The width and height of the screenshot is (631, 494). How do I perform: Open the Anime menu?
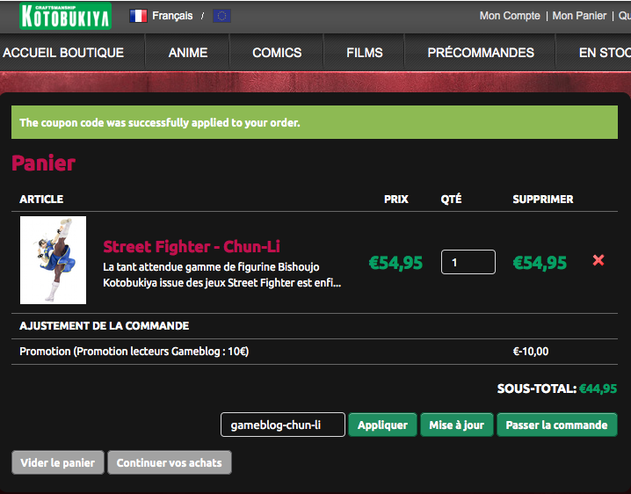[188, 53]
